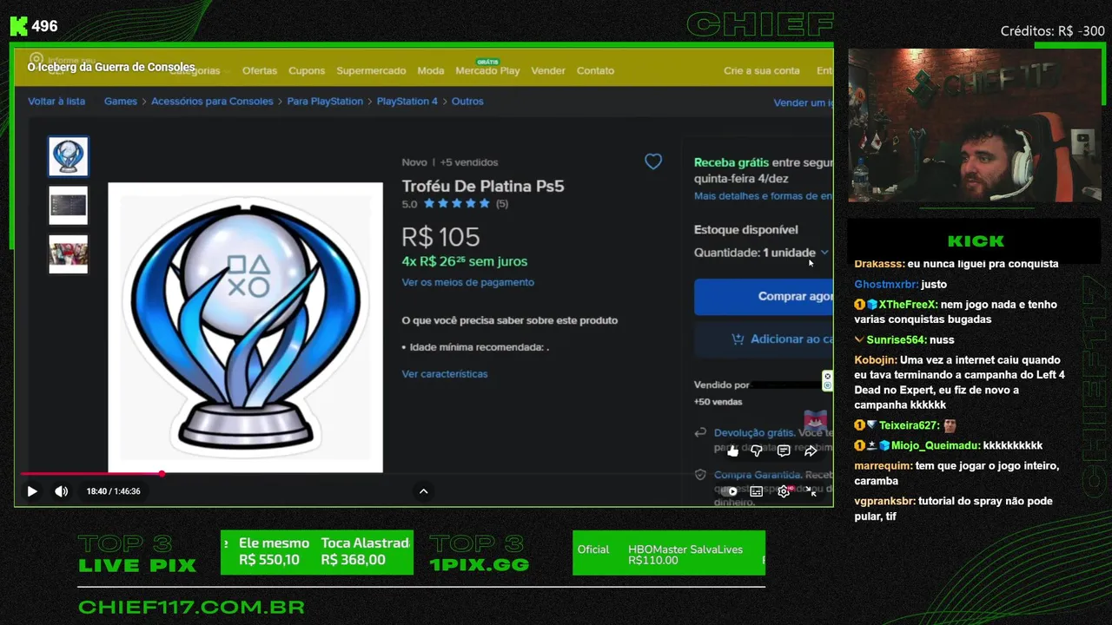Click the shopping cart icon on Adicionar

tap(738, 339)
